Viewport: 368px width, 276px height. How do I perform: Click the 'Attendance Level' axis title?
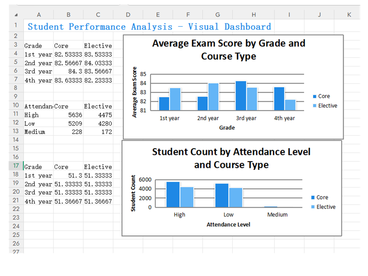tap(228, 224)
